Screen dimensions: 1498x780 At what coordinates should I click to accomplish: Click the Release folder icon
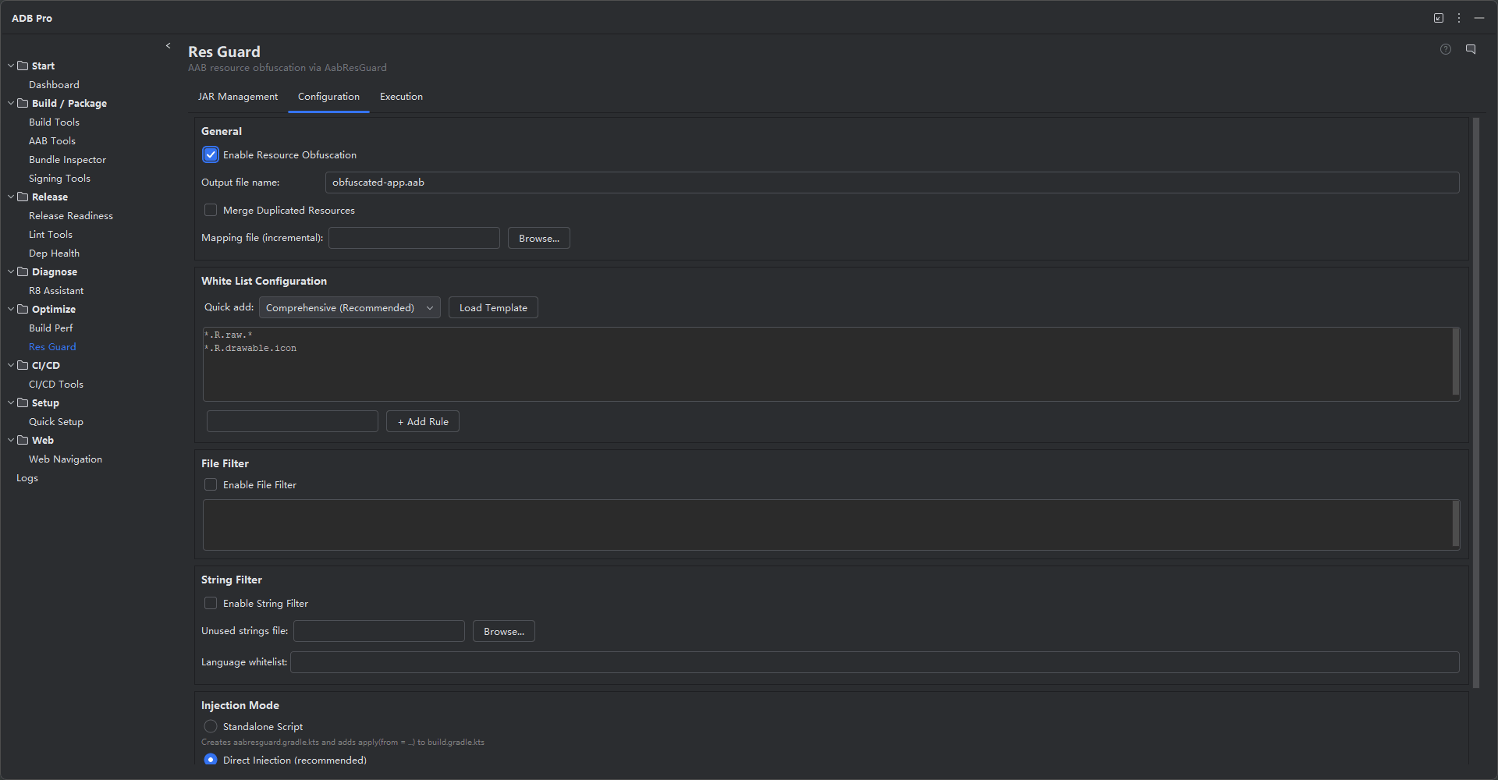coord(23,197)
